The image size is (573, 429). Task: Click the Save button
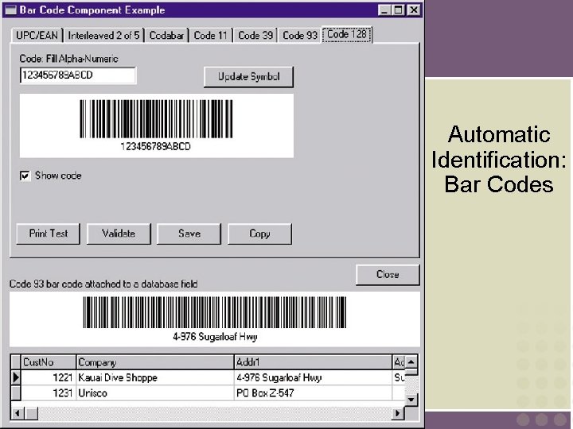click(189, 234)
